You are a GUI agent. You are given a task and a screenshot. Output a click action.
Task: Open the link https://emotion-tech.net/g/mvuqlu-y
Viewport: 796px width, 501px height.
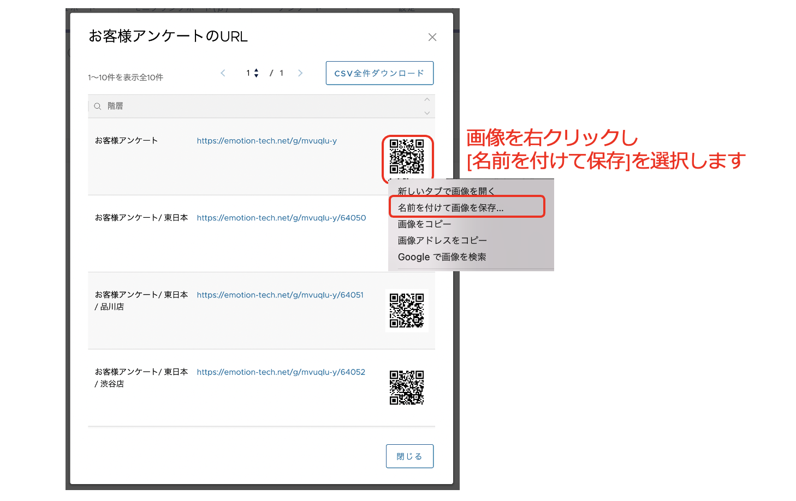click(267, 141)
